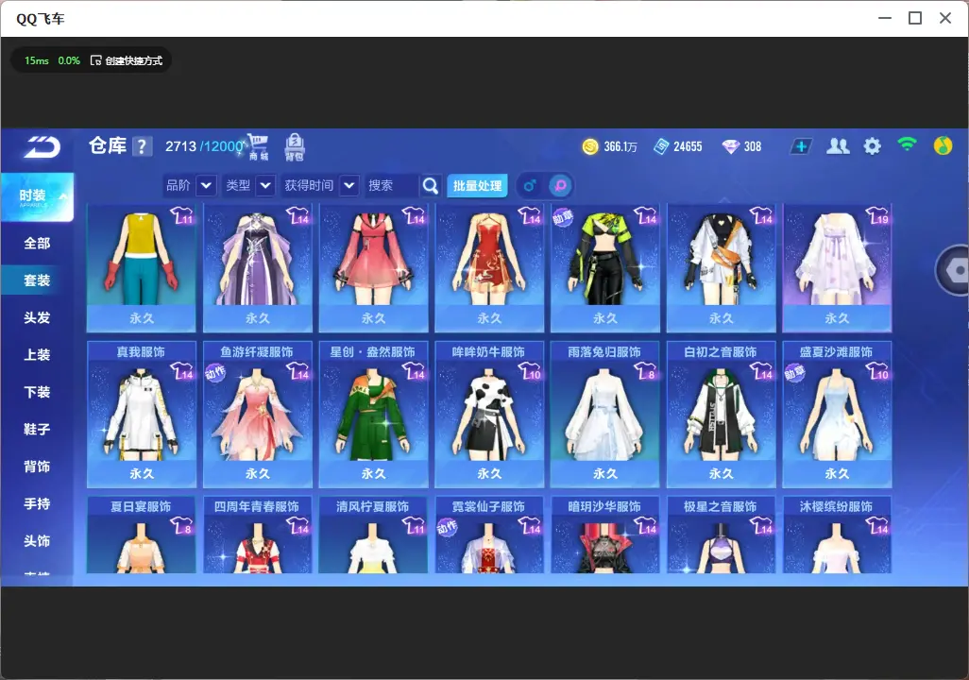Select the 四周年青春服饰 outfit card

257,535
